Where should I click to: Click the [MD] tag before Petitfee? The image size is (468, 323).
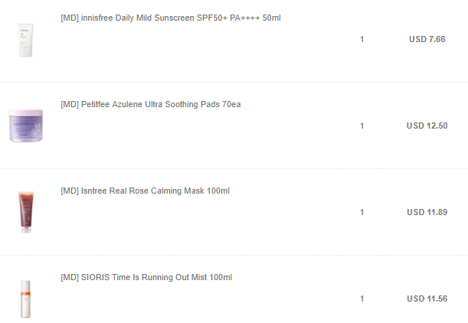point(69,104)
